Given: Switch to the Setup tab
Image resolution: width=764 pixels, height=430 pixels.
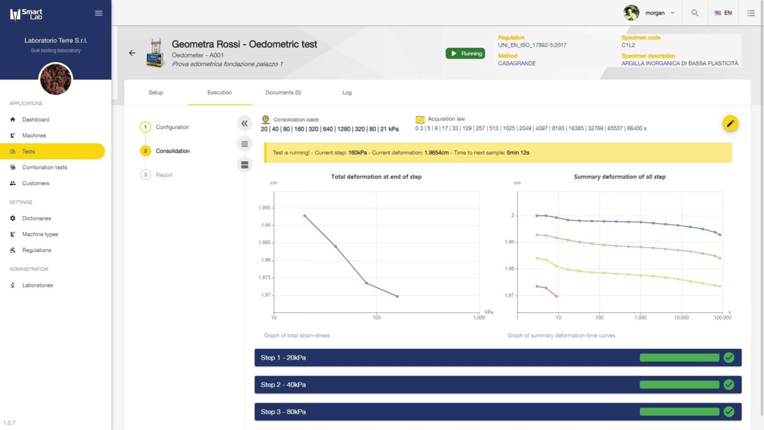Looking at the screenshot, I should (156, 92).
